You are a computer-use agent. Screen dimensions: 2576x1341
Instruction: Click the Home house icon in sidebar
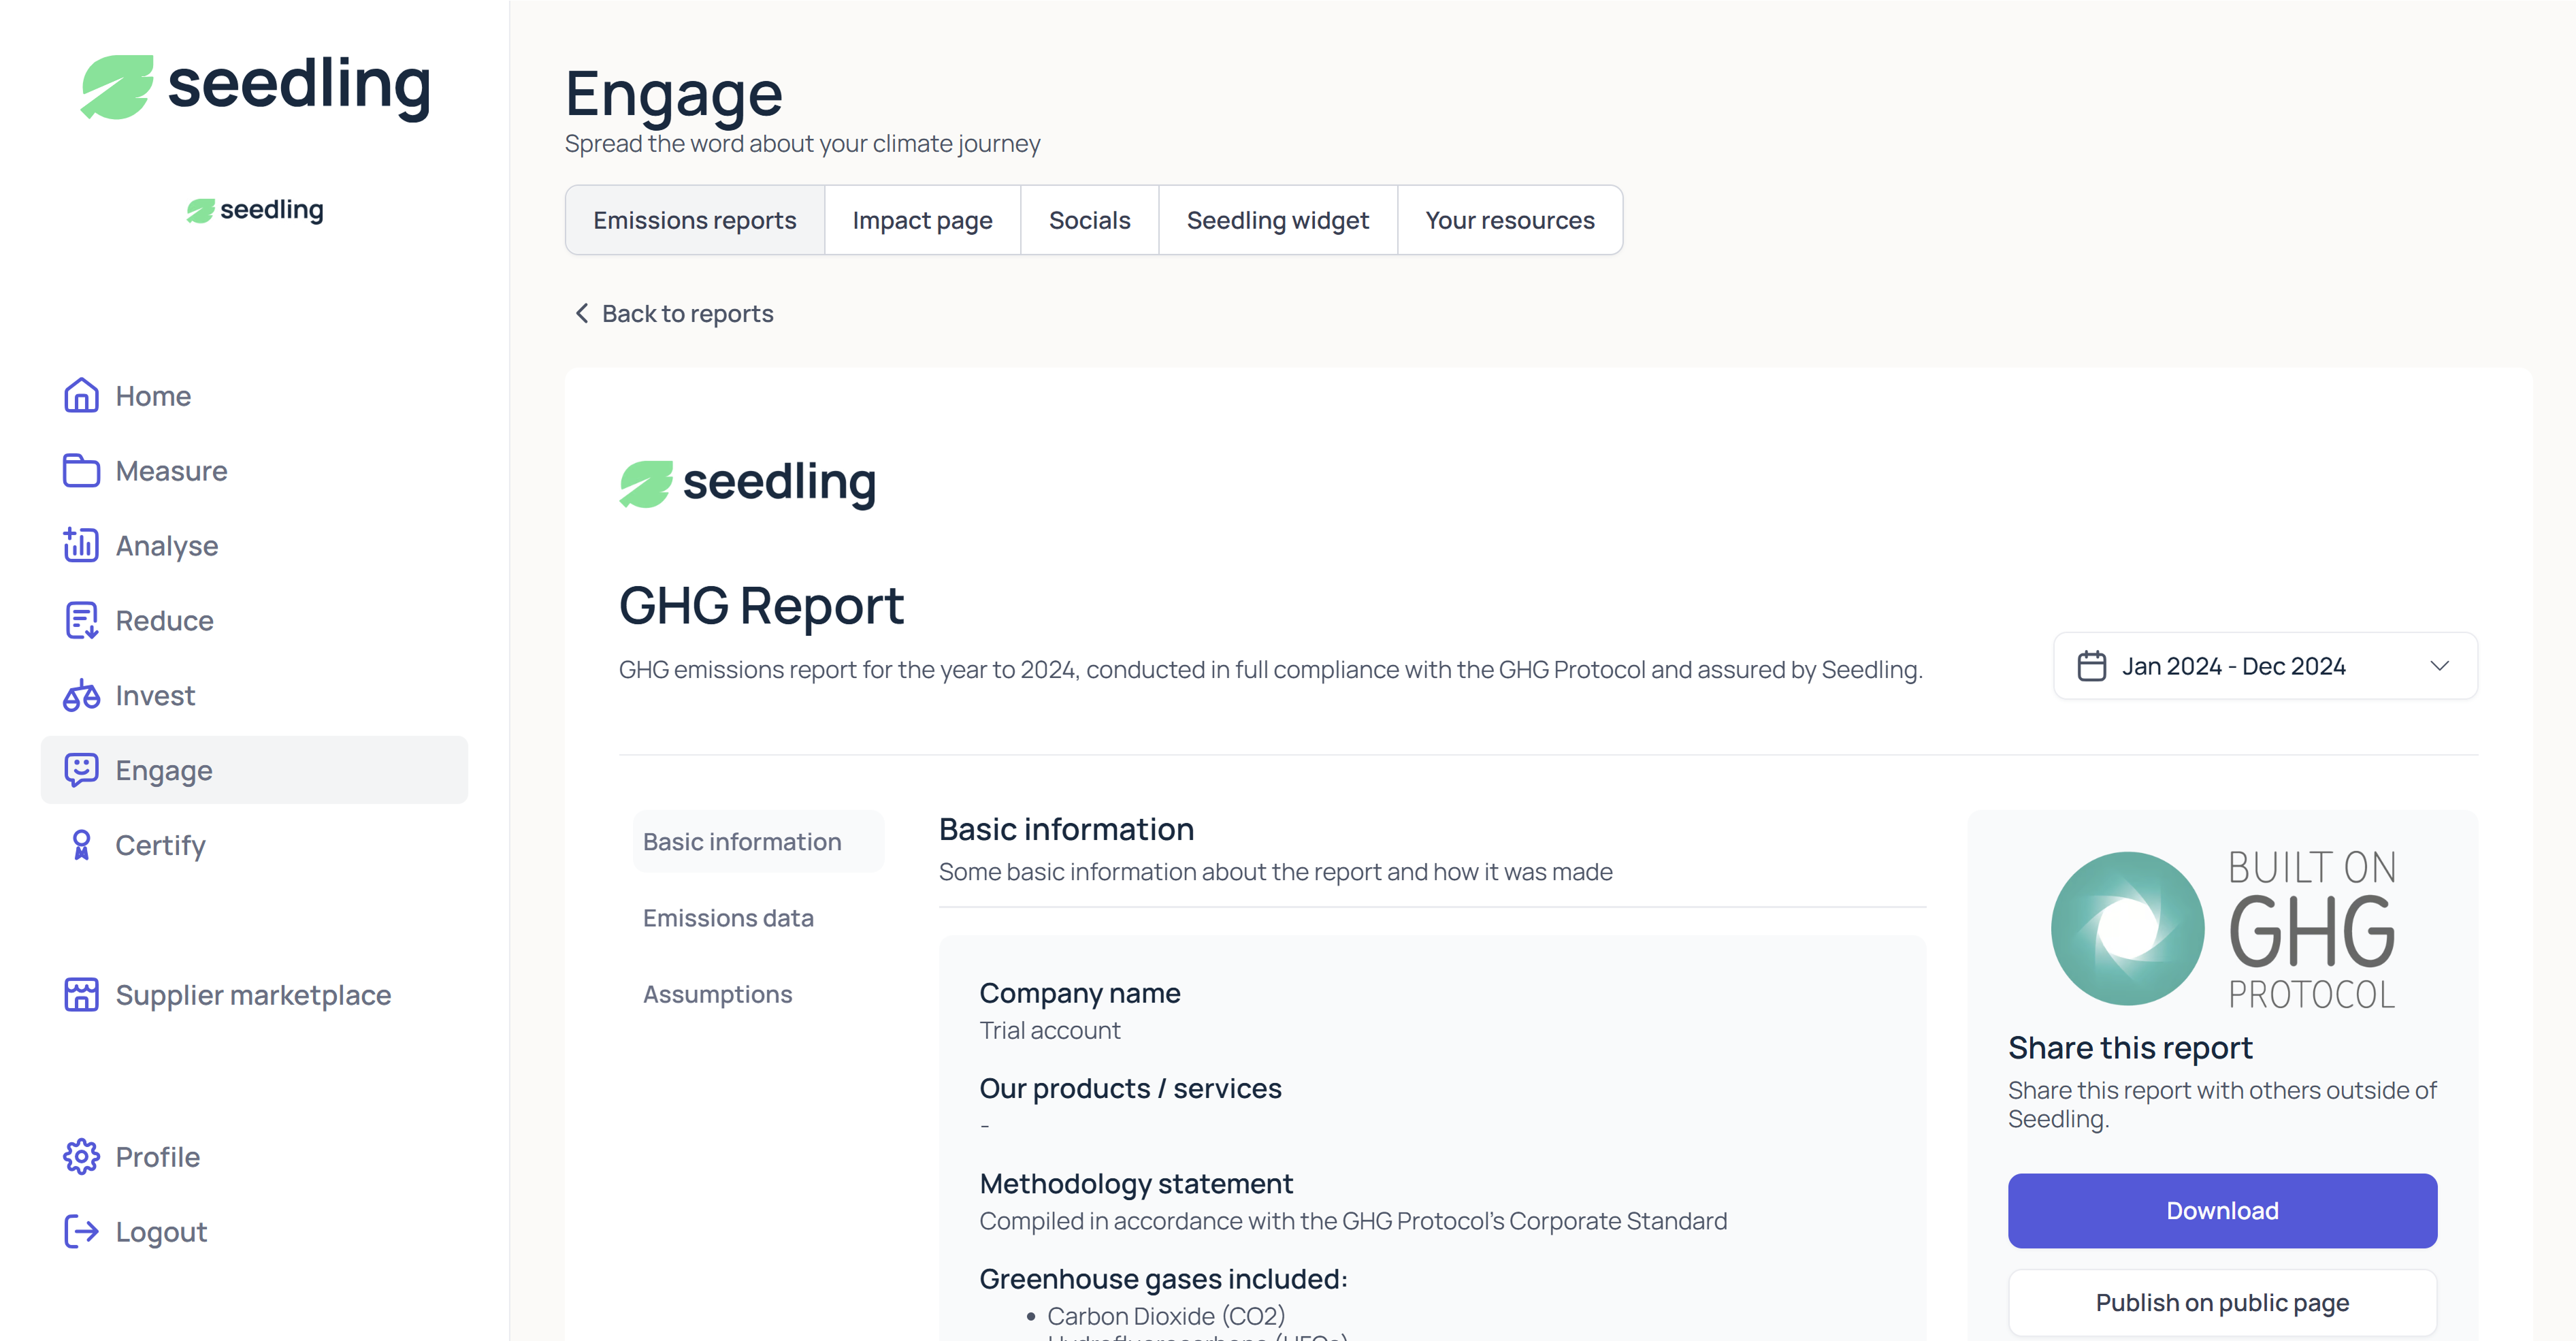pyautogui.click(x=81, y=396)
